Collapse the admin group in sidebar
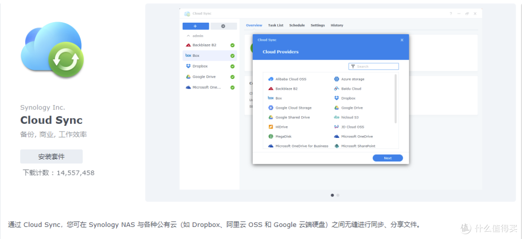 pyautogui.click(x=188, y=36)
